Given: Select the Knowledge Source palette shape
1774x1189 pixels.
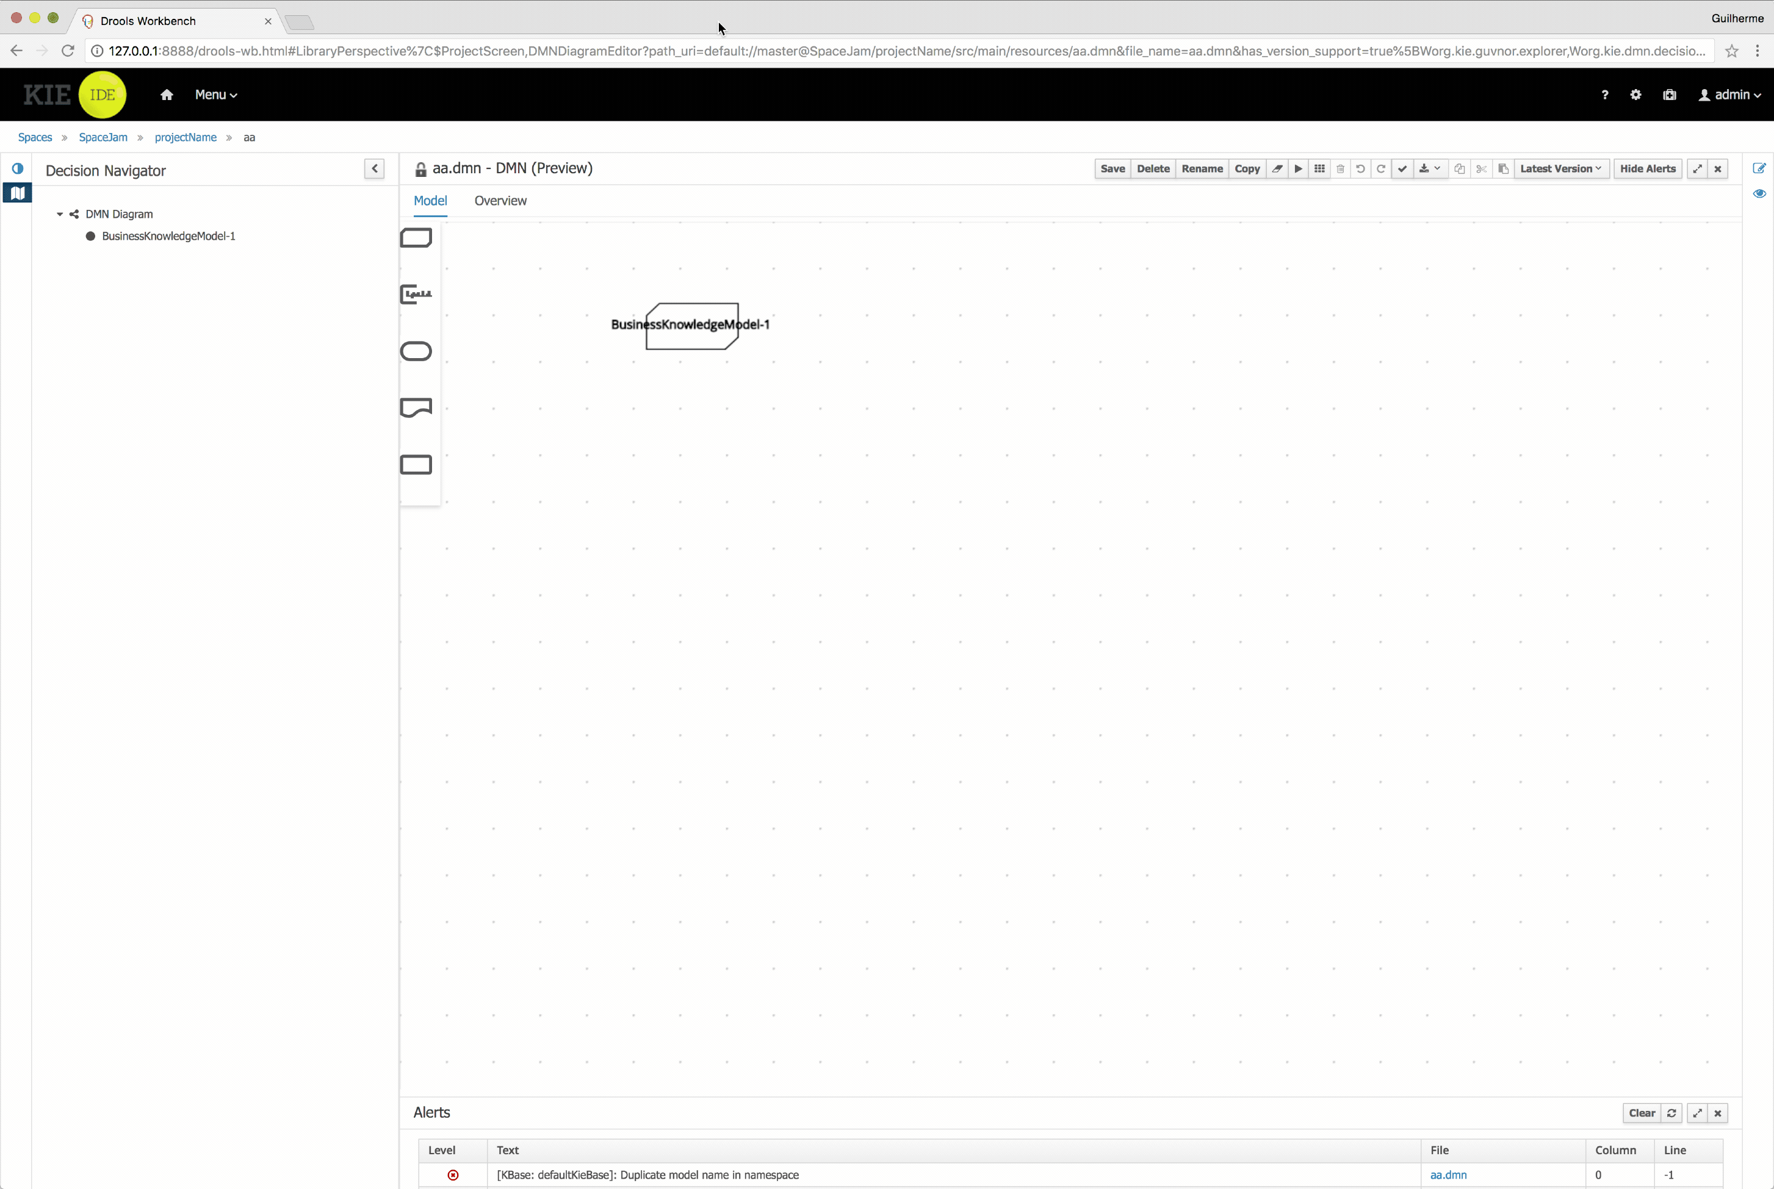Looking at the screenshot, I should 416,408.
